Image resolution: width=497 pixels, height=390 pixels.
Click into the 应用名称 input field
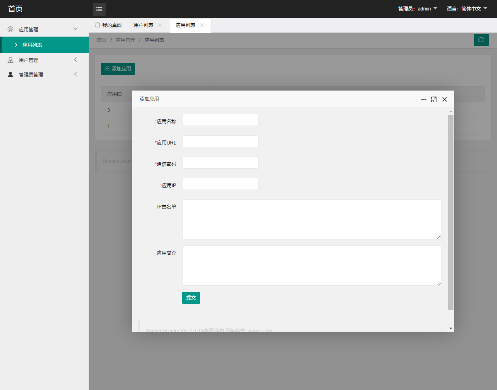coord(220,120)
